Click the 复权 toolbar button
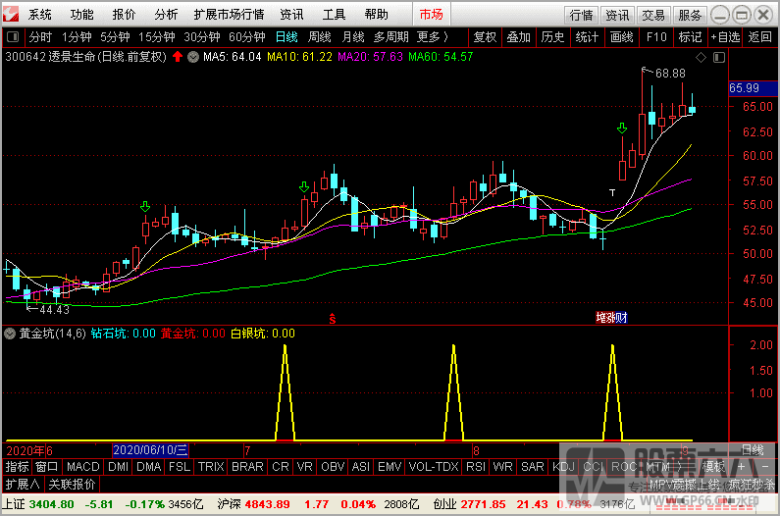The height and width of the screenshot is (516, 780). click(485, 37)
